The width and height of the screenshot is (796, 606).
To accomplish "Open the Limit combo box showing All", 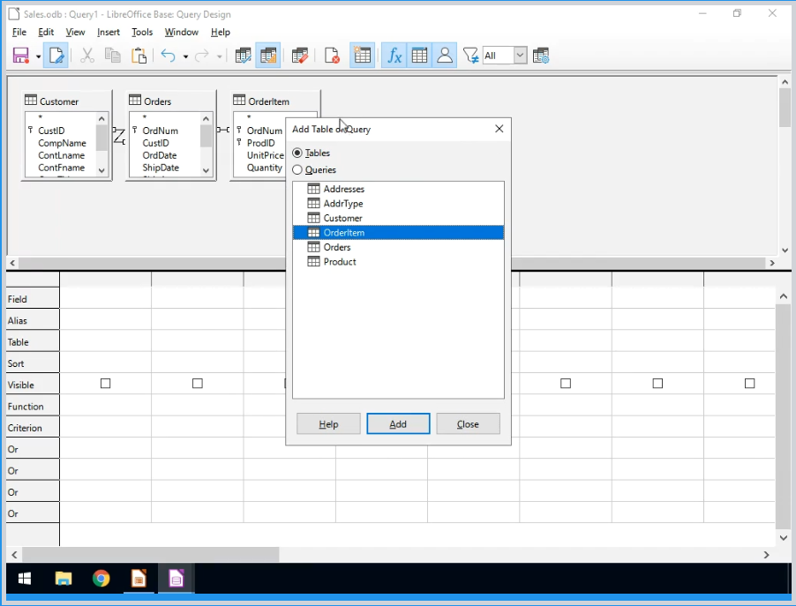I will (505, 56).
